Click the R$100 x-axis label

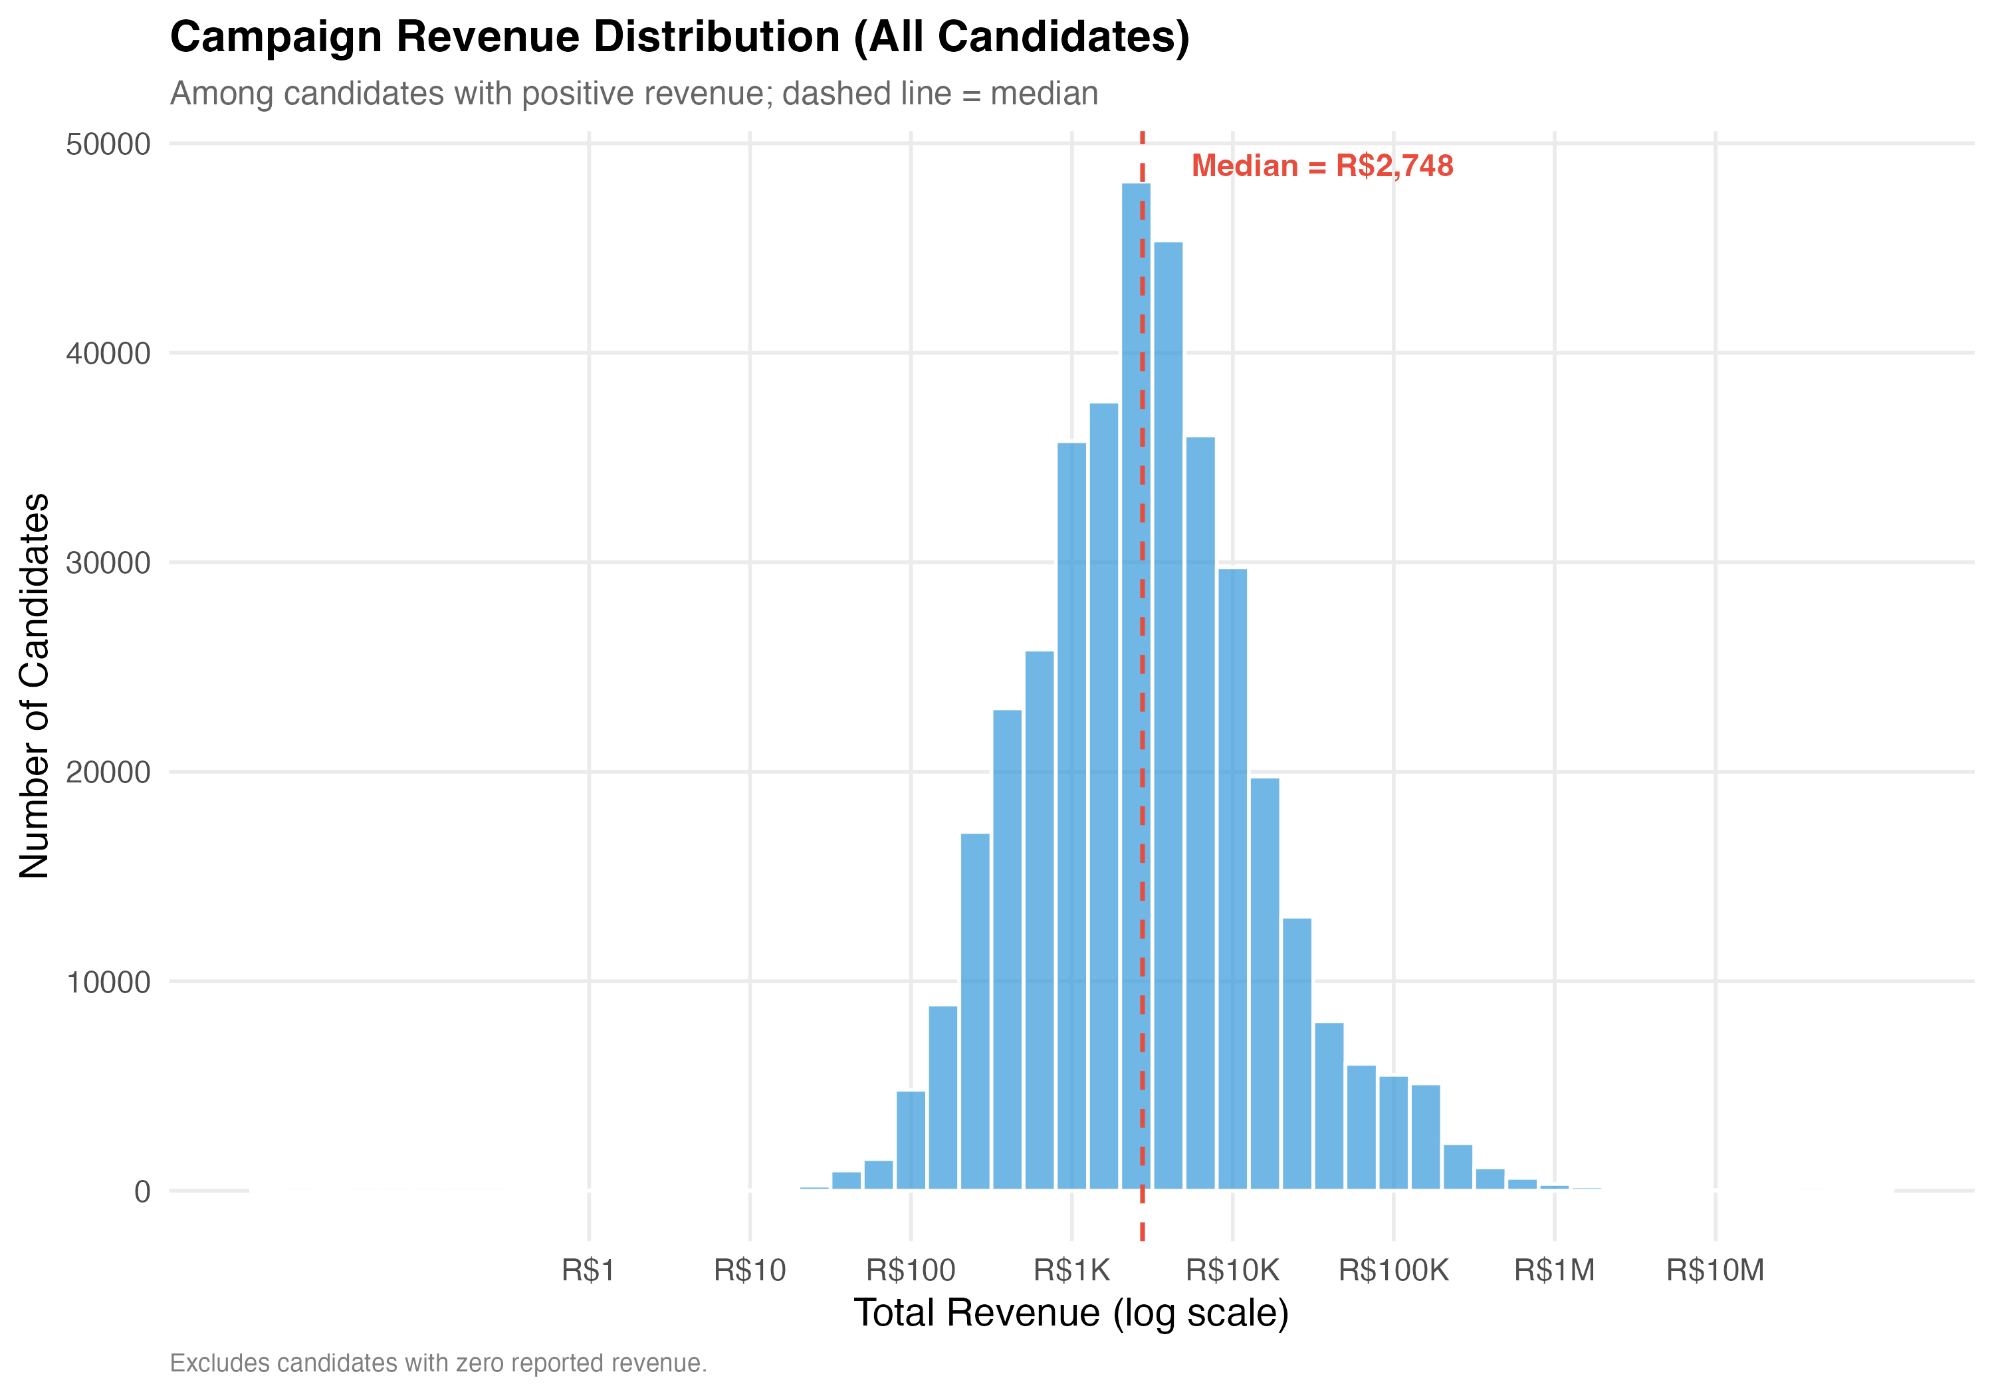[910, 1270]
